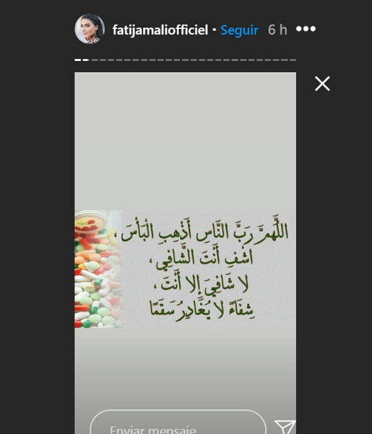Focus the Enviar mensaje message field
This screenshot has height=434, width=372.
(x=178, y=422)
